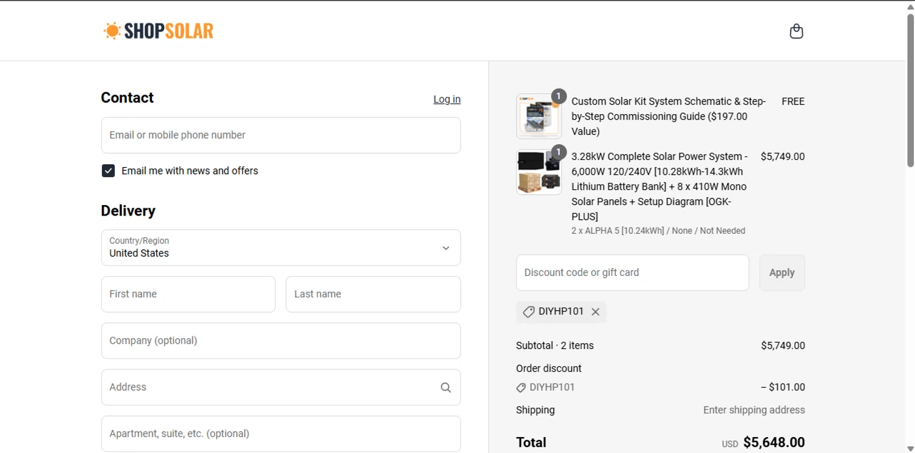Click the Log in link
Image resolution: width=915 pixels, height=453 pixels.
447,99
